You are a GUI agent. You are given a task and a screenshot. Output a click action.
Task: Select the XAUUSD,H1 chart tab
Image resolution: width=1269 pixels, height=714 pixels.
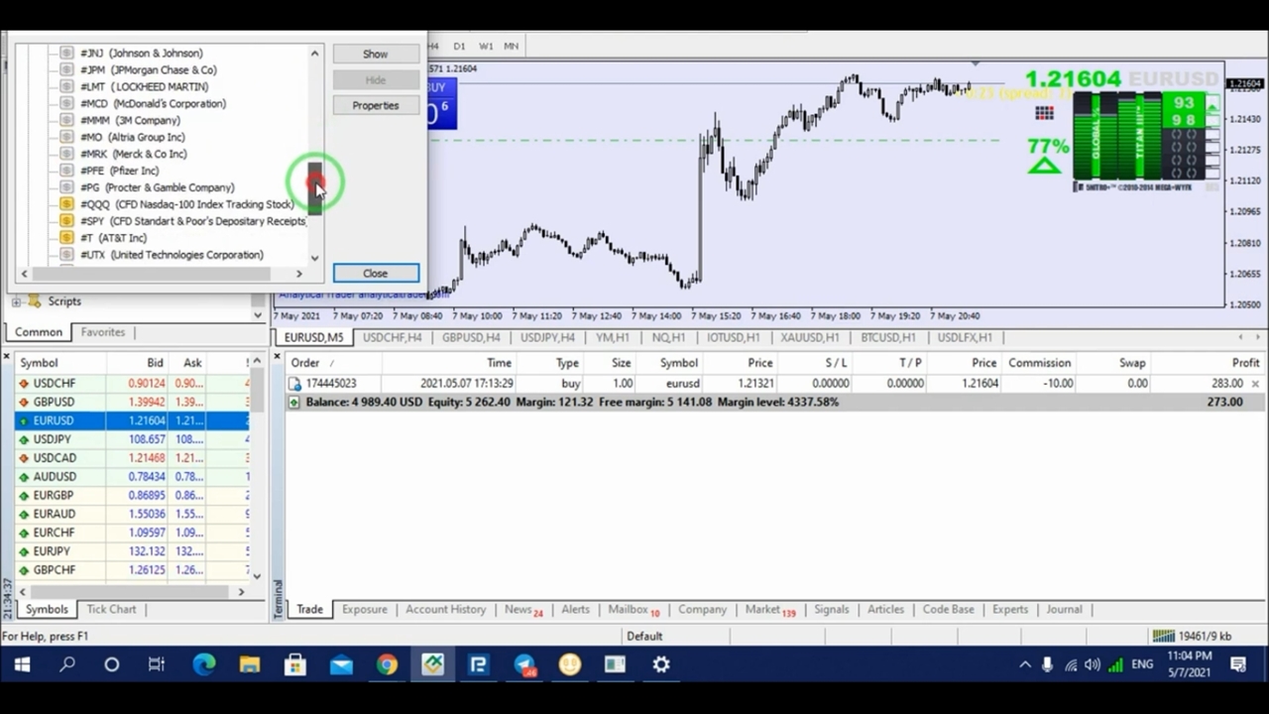[810, 338]
